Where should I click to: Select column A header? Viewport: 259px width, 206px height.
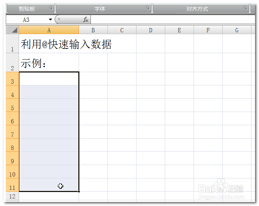coord(49,30)
